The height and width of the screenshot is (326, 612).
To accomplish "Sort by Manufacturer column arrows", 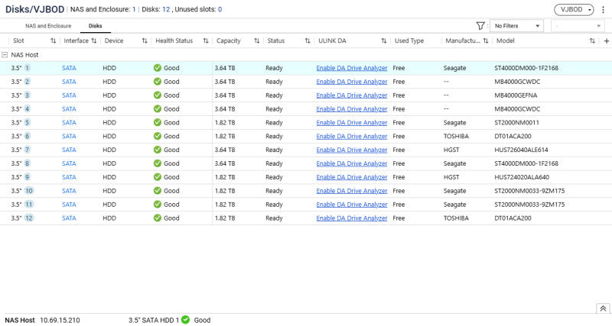I will click(x=486, y=41).
